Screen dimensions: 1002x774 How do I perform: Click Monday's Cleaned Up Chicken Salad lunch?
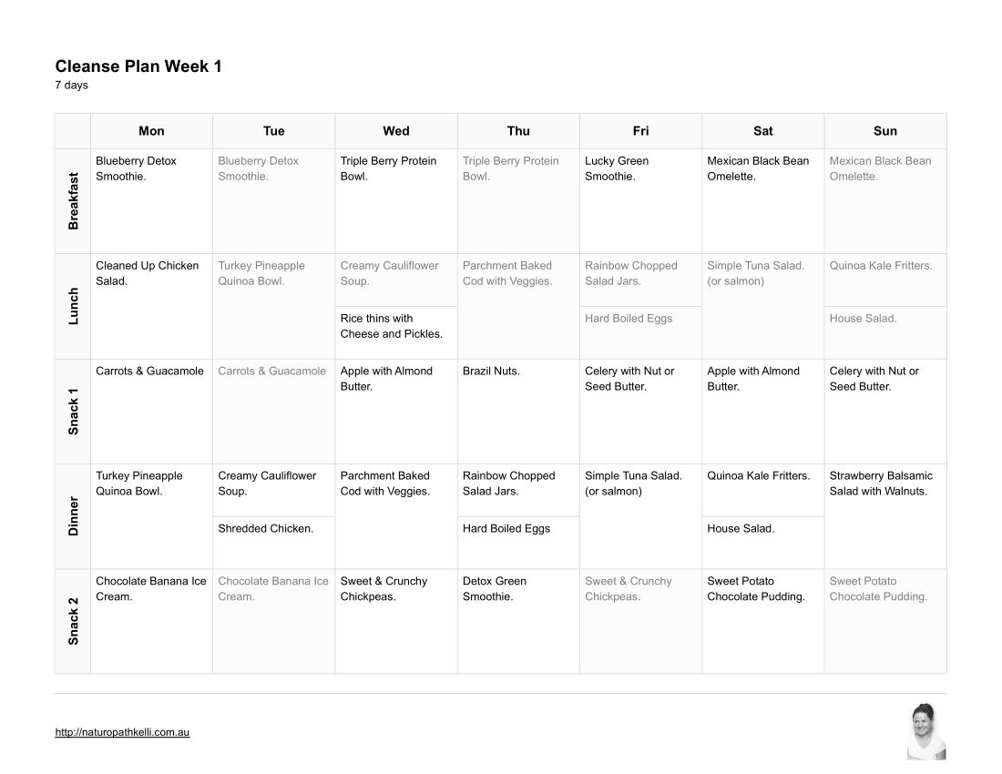pos(147,273)
